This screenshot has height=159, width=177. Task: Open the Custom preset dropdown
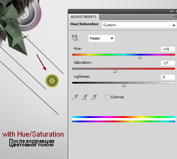(139, 25)
